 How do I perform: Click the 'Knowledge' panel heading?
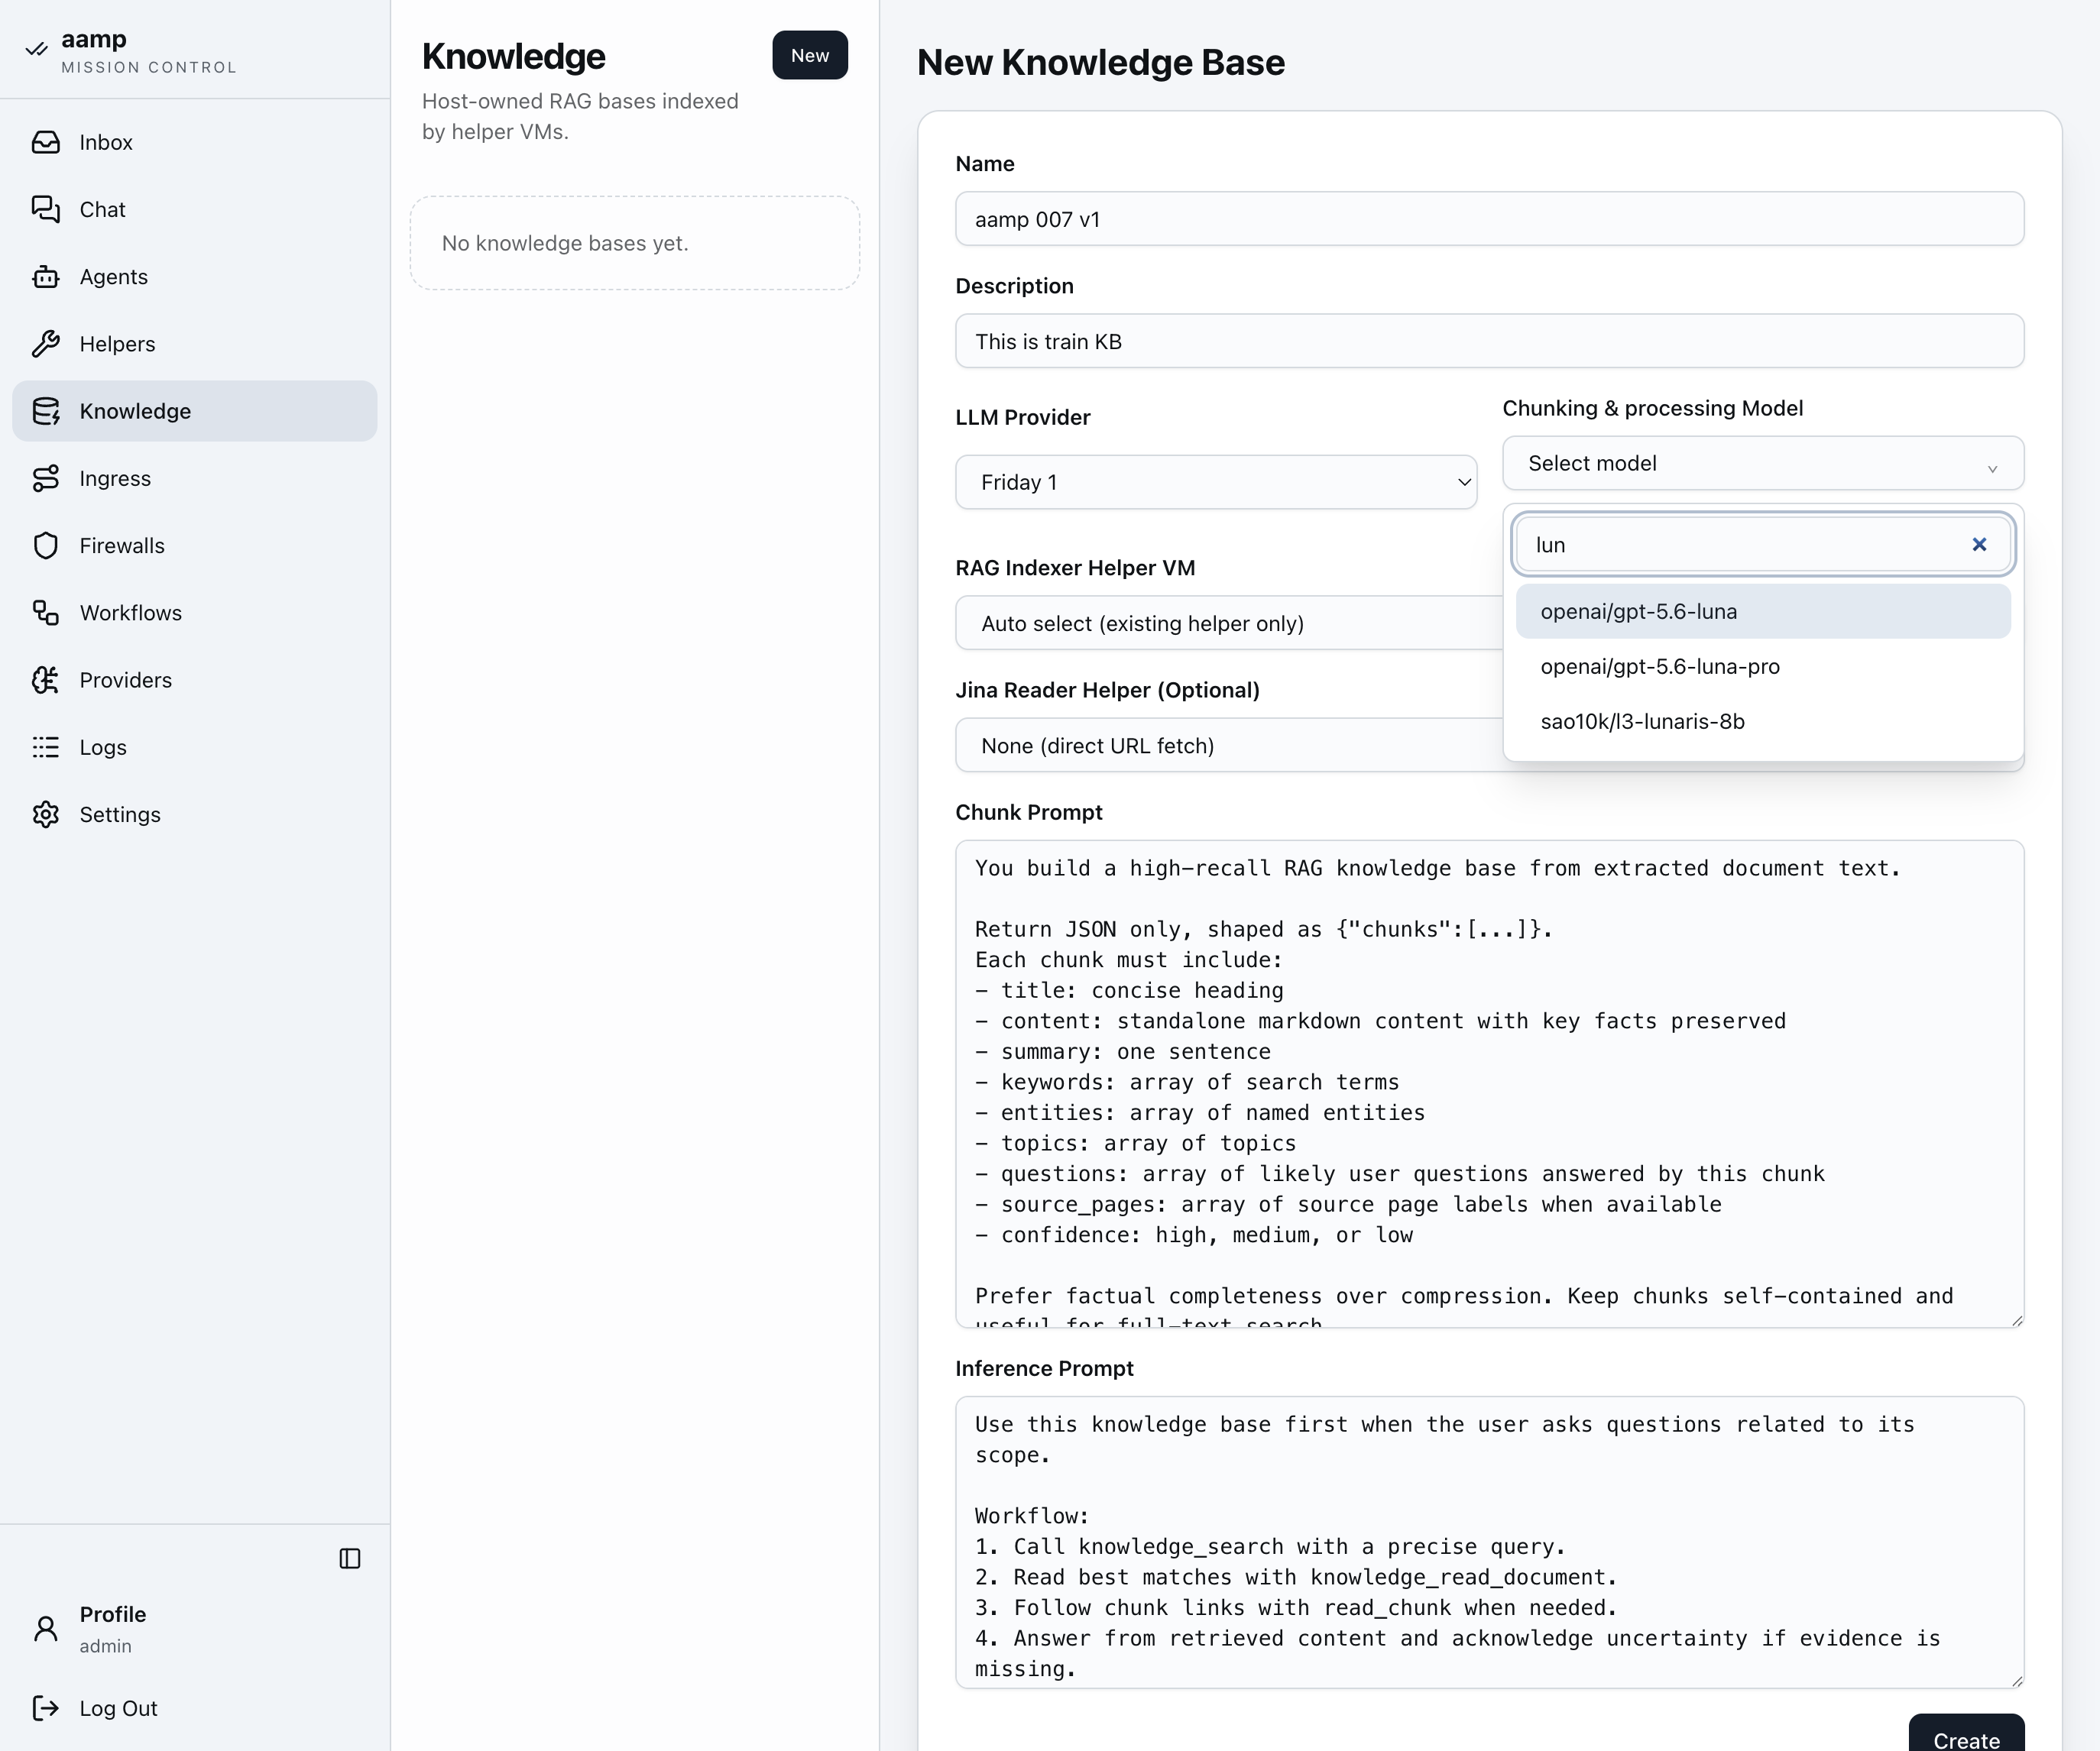(x=513, y=56)
